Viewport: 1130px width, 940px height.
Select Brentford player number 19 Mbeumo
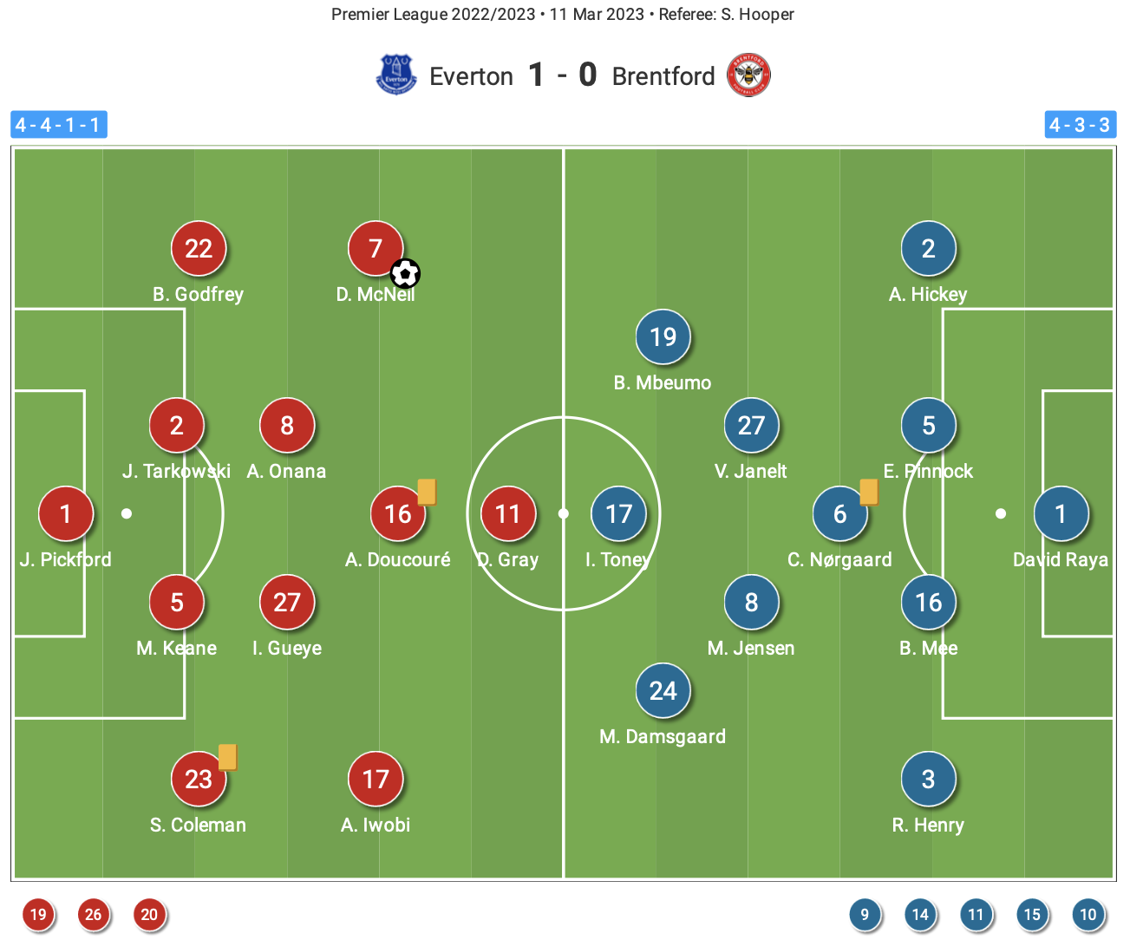click(x=663, y=337)
